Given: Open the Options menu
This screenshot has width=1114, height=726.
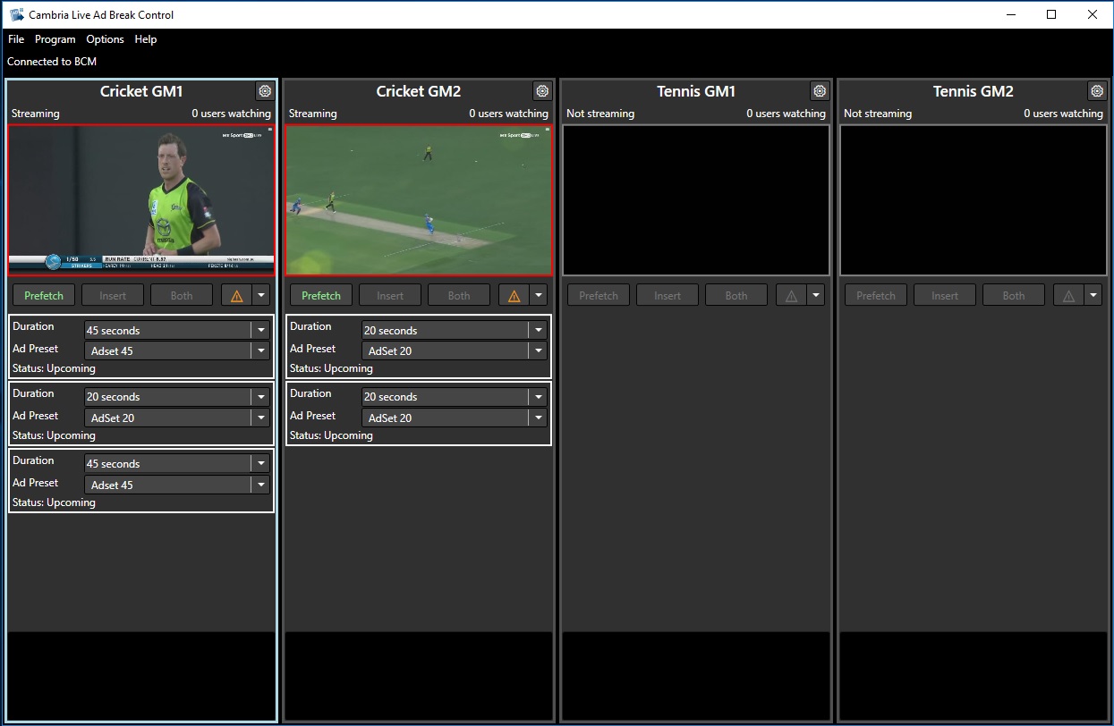Looking at the screenshot, I should tap(105, 39).
